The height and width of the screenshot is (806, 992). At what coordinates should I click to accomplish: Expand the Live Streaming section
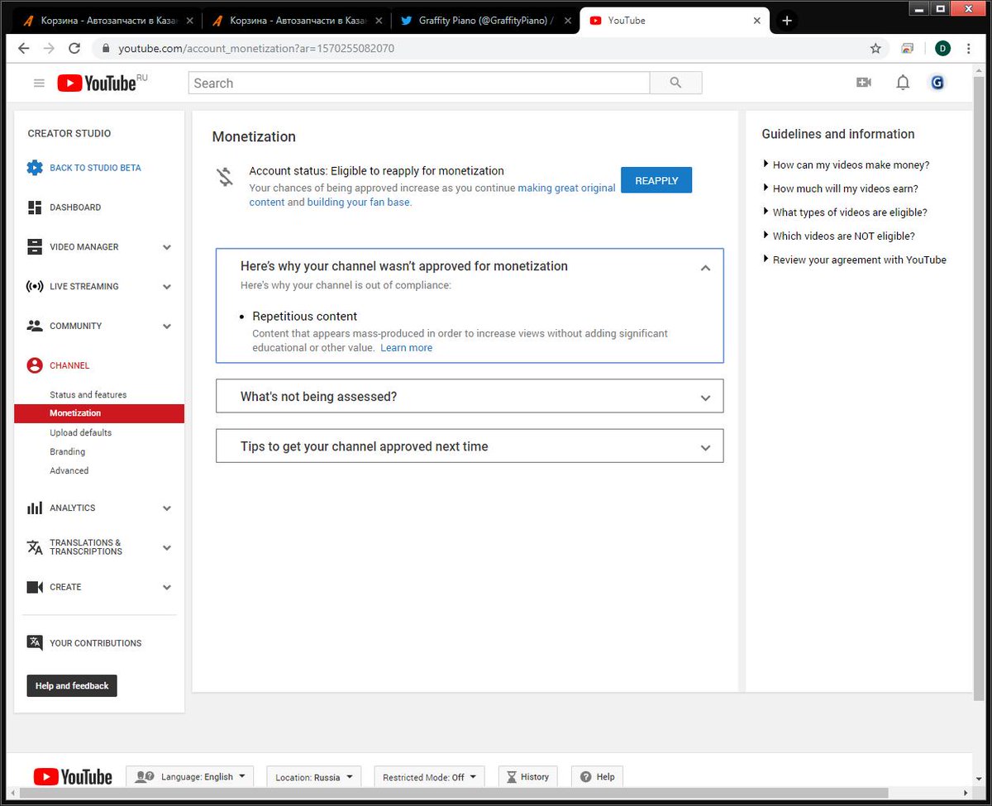[167, 287]
